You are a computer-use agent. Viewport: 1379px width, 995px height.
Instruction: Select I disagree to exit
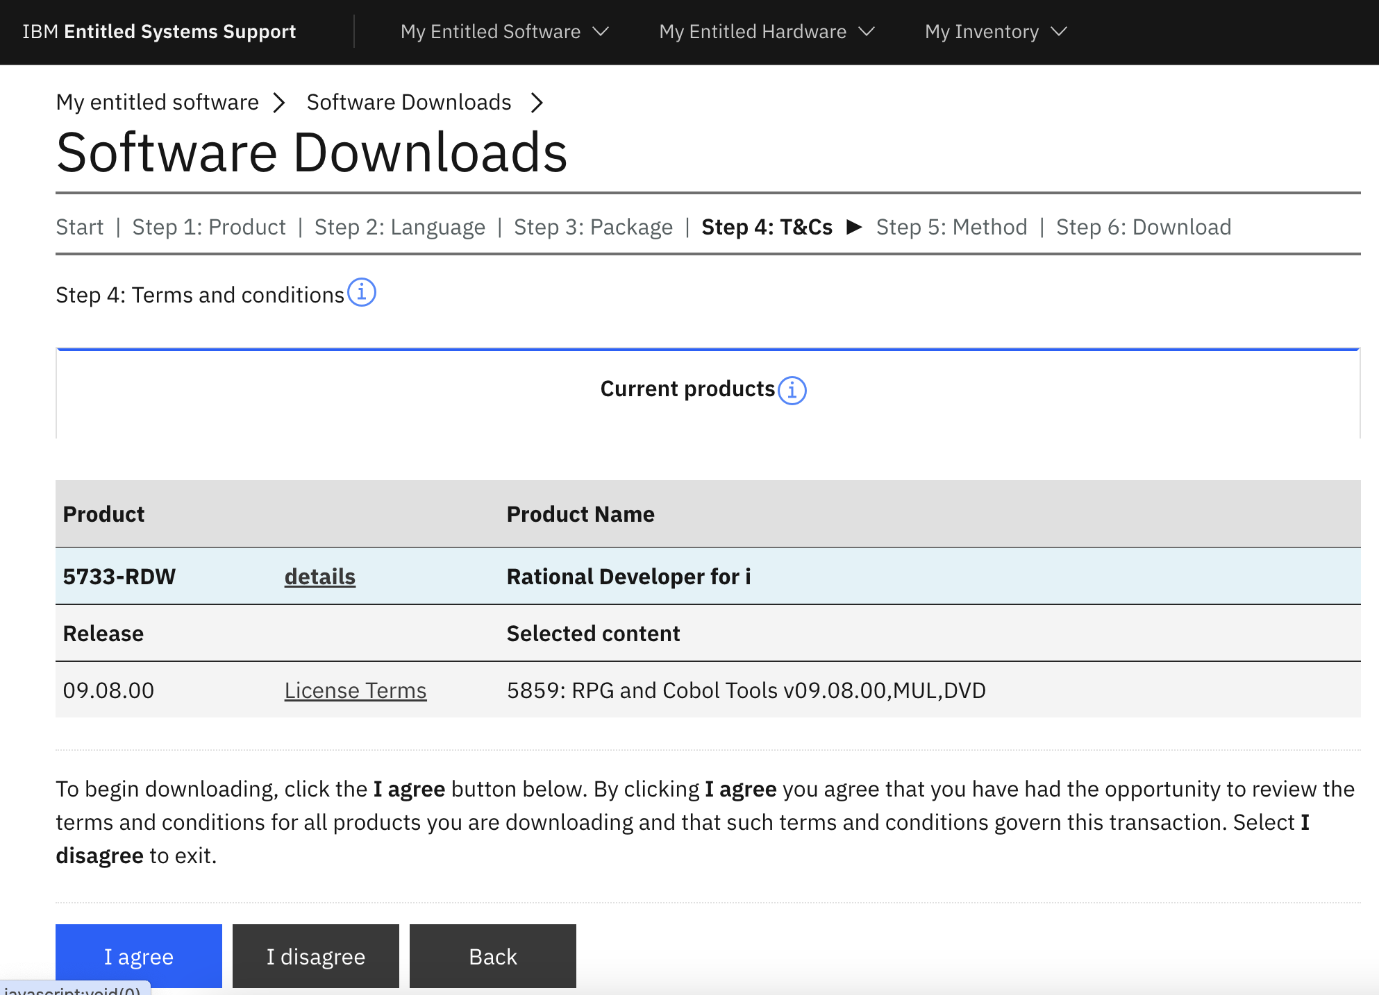(x=315, y=955)
